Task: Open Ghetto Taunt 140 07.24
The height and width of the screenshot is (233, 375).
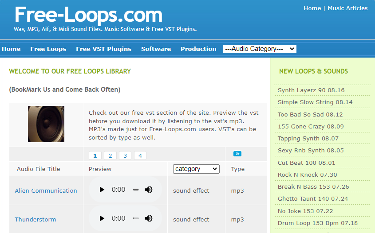Action: pos(313,198)
